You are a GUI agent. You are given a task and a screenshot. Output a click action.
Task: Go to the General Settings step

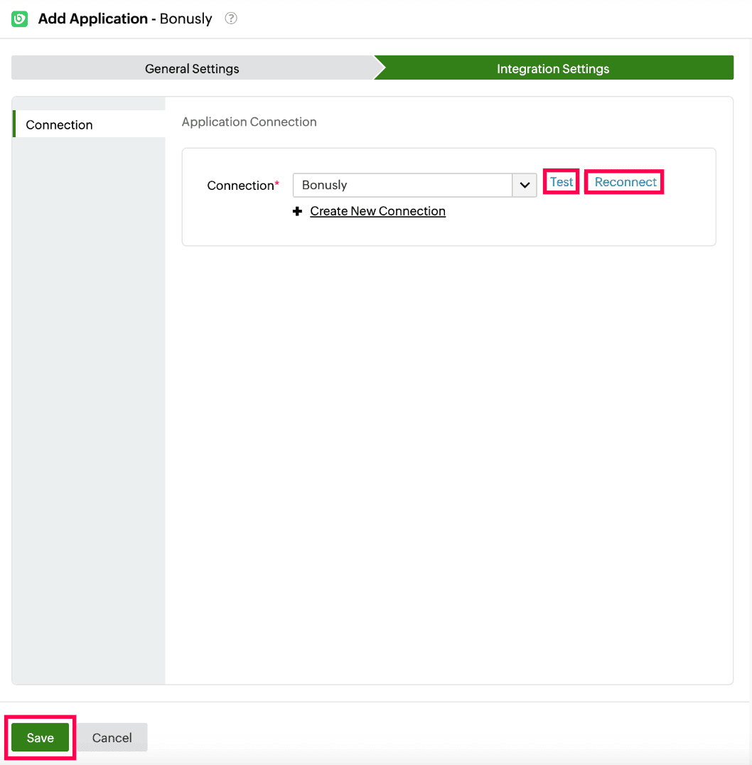click(192, 68)
